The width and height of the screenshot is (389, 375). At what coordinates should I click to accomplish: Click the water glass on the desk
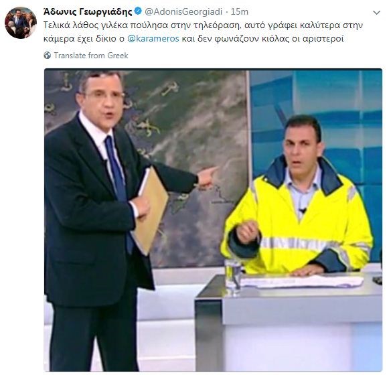tap(233, 276)
